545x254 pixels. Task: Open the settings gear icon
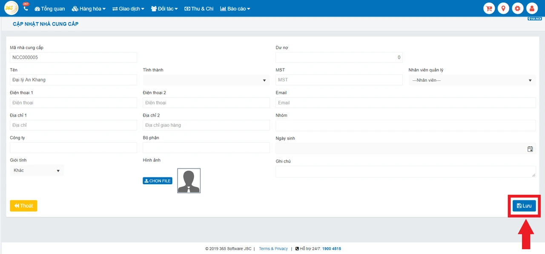pyautogui.click(x=518, y=8)
